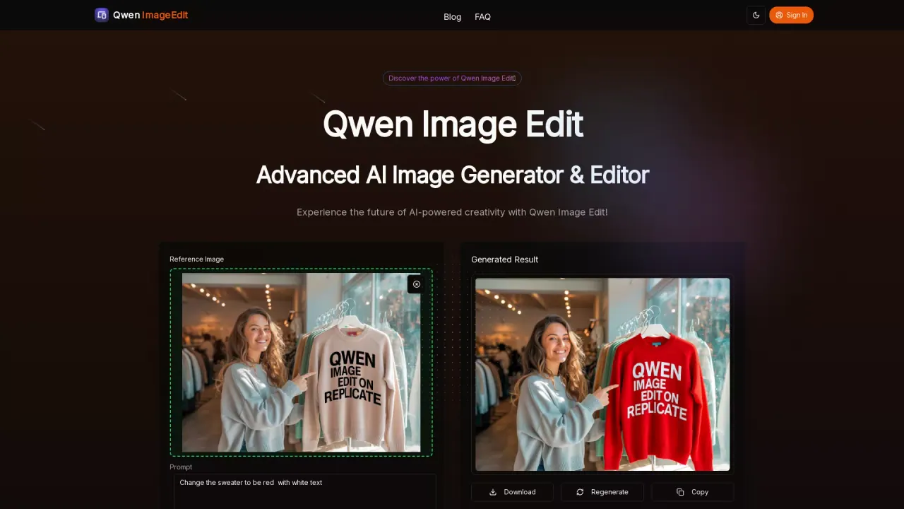The width and height of the screenshot is (904, 509).
Task: Copy the generated result
Action: click(x=693, y=492)
